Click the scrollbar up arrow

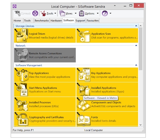pyautogui.click(x=140, y=26)
